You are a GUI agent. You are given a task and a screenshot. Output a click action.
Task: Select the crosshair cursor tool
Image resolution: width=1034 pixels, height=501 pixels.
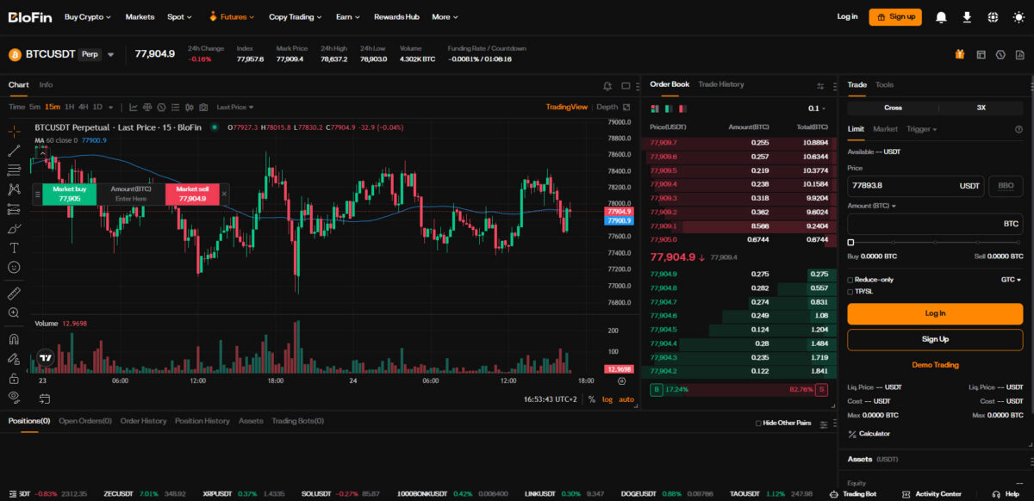click(x=14, y=132)
